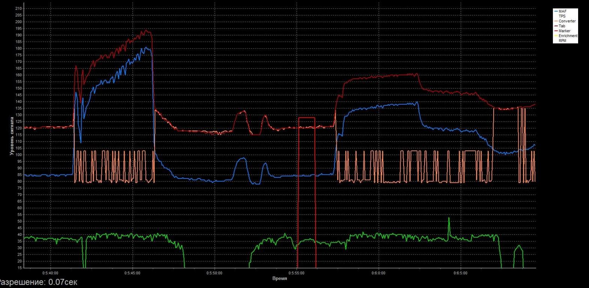The width and height of the screenshot is (589, 288).
Task: Click the 0:5:45:00 time axis label
Action: [x=133, y=273]
